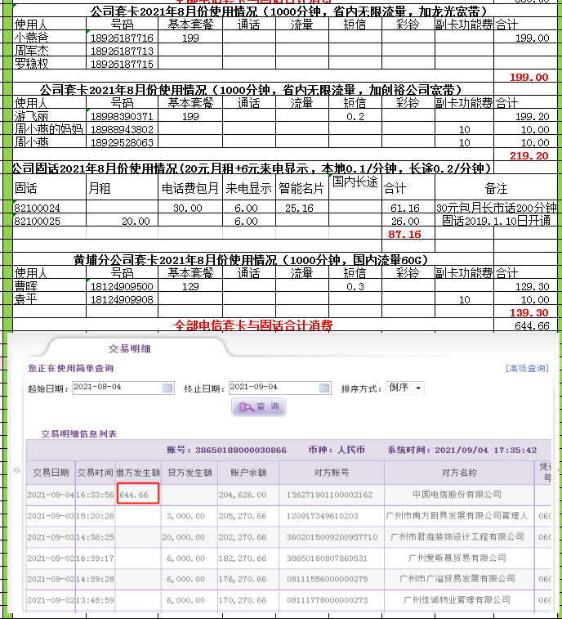The width and height of the screenshot is (562, 619).
Task: Click the 借方发生额 column header
Action: tap(140, 472)
